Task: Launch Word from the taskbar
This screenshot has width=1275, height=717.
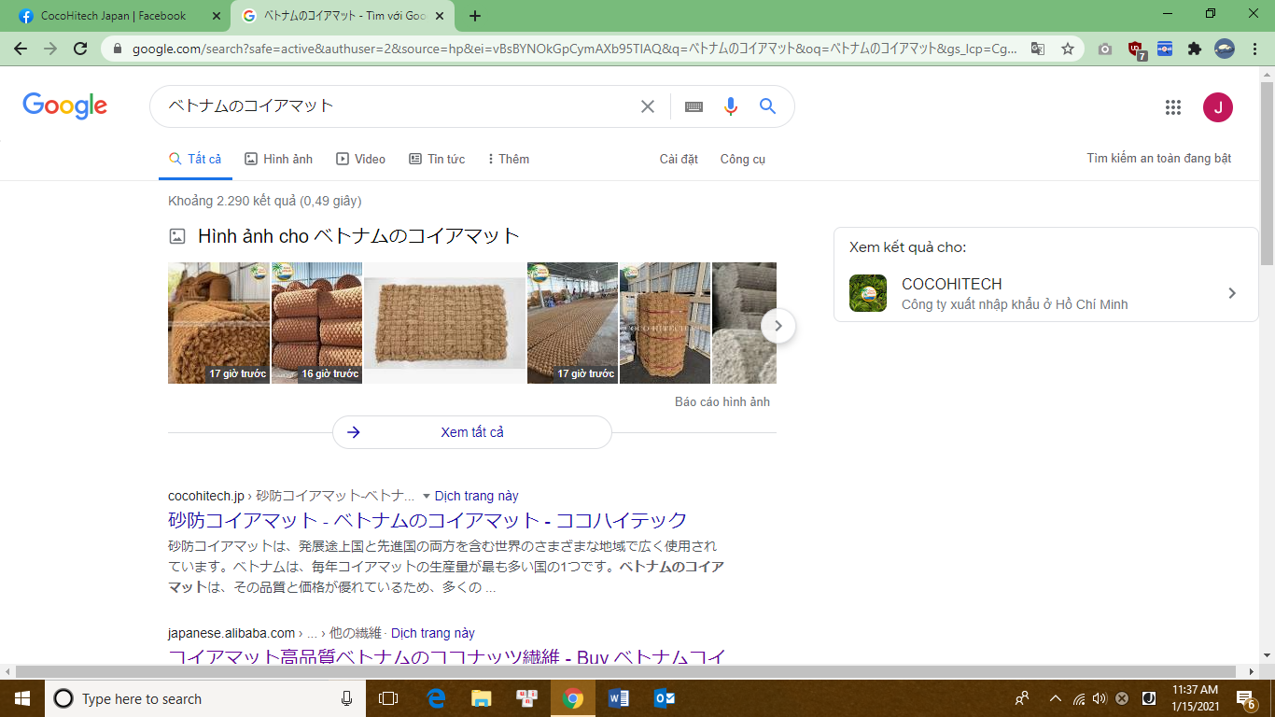Action: [x=619, y=698]
